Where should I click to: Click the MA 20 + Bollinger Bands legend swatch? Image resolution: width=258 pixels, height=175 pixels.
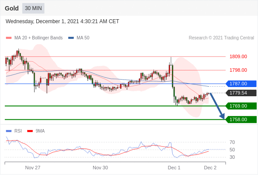pos(9,38)
